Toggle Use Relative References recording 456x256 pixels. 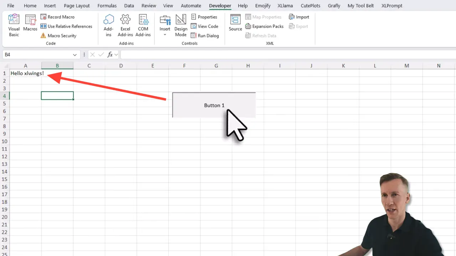pyautogui.click(x=67, y=26)
